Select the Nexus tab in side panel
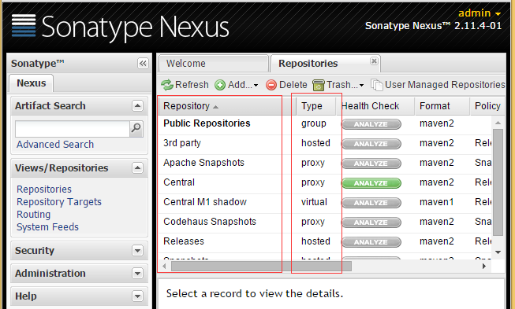The image size is (515, 309). point(32,83)
